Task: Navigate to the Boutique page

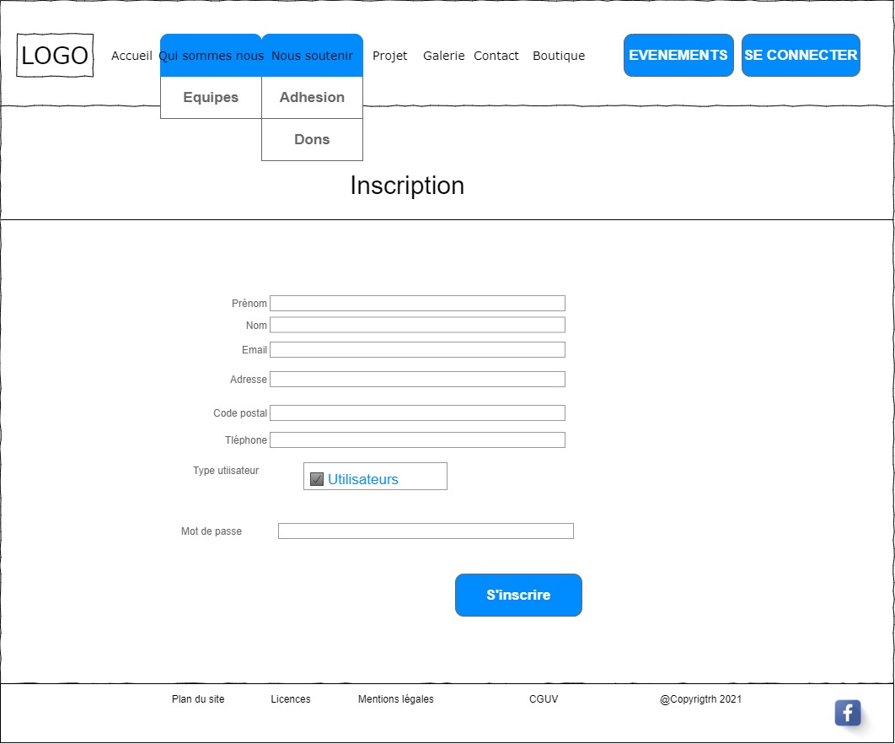Action: 558,56
